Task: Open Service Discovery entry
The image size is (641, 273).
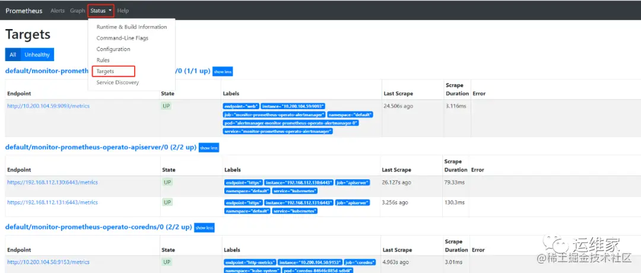Action: (118, 82)
